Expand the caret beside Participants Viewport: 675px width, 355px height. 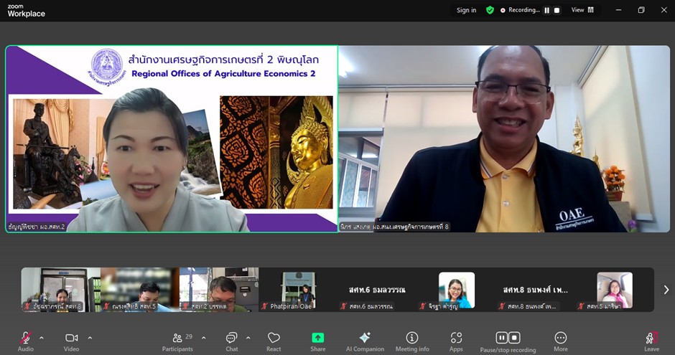pyautogui.click(x=203, y=337)
